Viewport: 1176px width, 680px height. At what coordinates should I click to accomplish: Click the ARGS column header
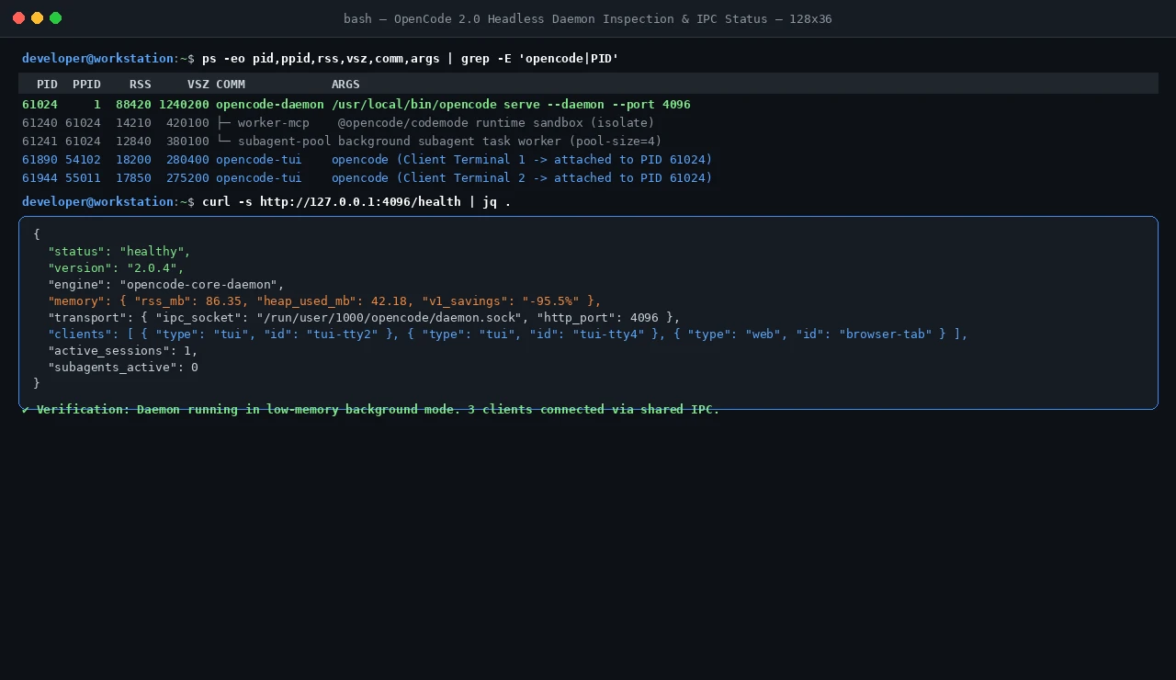click(345, 85)
